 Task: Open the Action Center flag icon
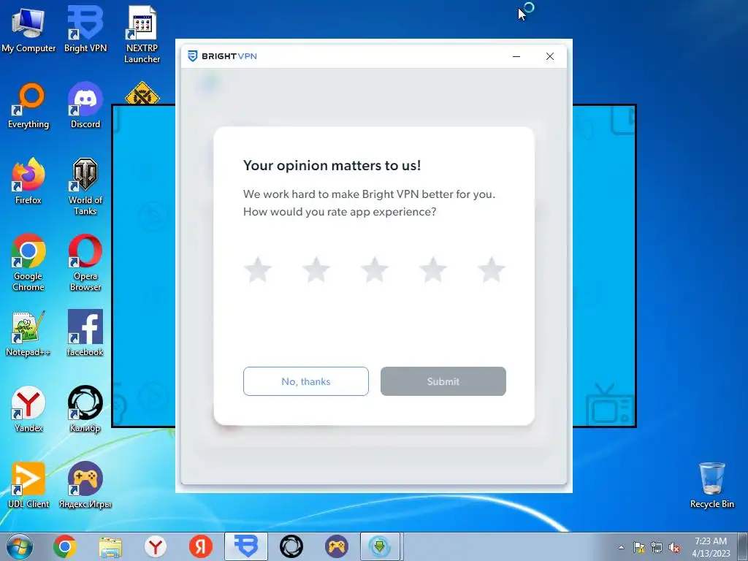(x=638, y=547)
